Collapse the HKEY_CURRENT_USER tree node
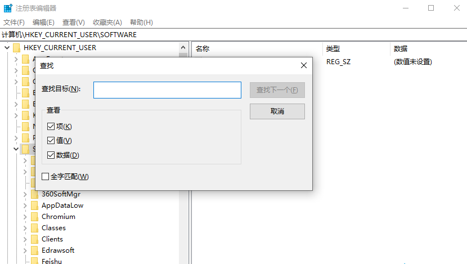Viewport: 467px width, 264px height. tap(7, 48)
